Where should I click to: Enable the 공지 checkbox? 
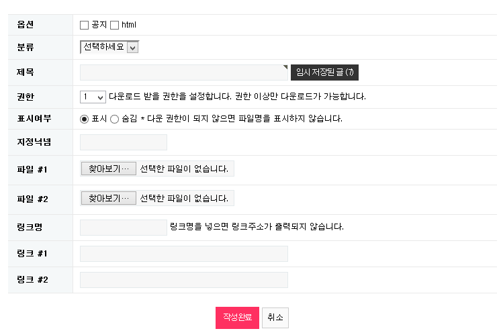[84, 26]
